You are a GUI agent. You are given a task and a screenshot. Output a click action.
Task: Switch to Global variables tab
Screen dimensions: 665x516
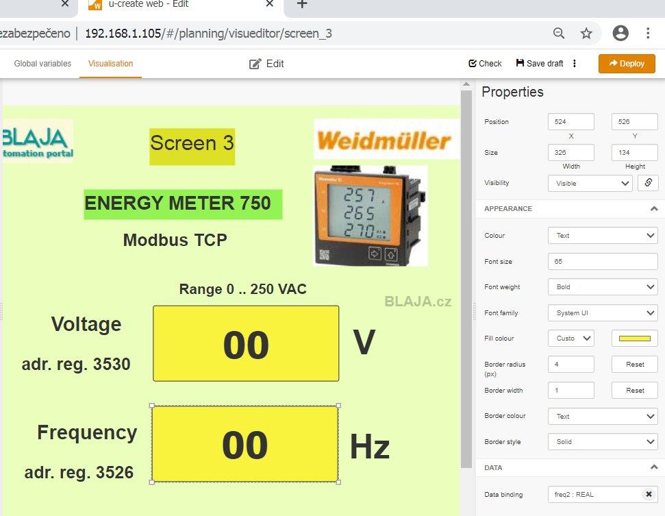[x=42, y=64]
